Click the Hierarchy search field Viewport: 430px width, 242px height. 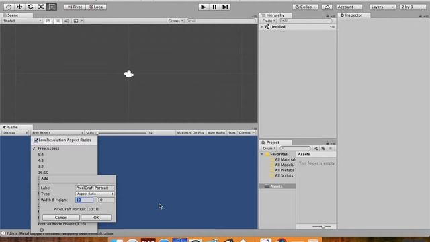point(305,21)
